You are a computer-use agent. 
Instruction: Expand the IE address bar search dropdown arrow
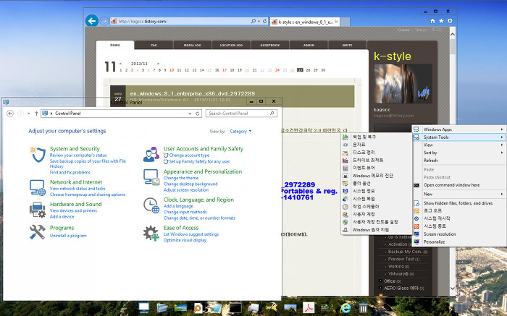(259, 21)
